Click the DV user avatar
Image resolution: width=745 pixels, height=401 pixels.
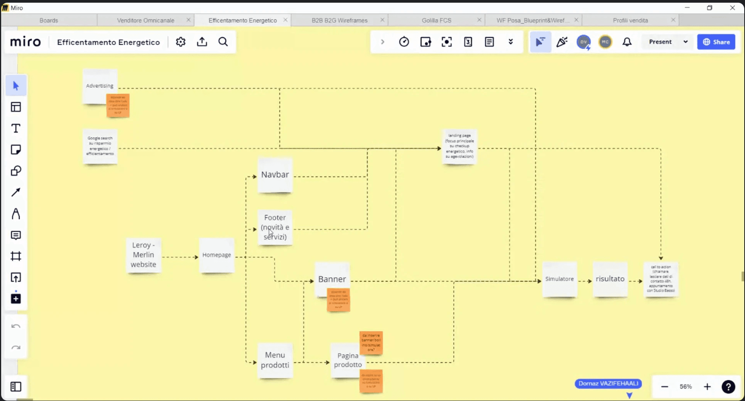(583, 42)
